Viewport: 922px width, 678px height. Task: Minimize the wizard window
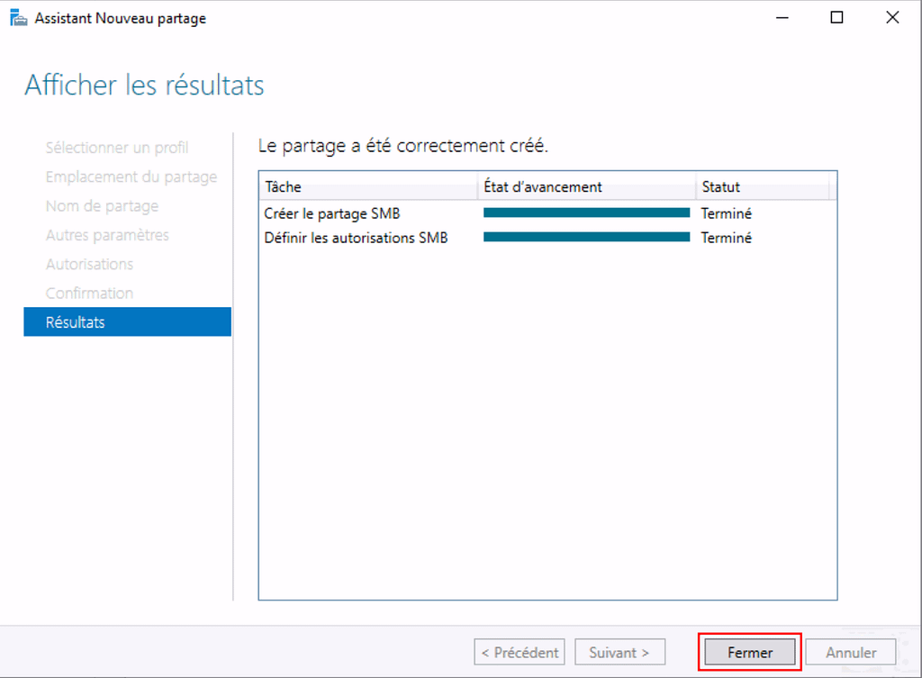click(782, 18)
